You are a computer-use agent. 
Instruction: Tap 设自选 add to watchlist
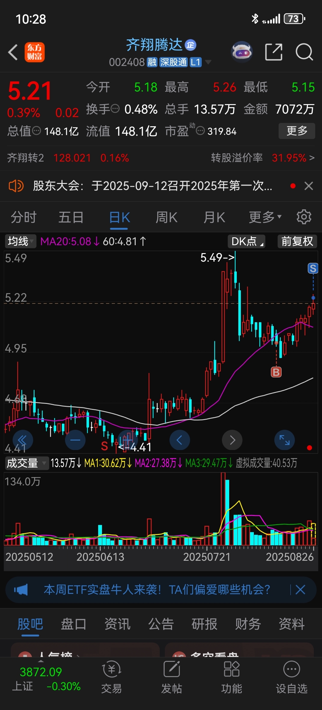pyautogui.click(x=291, y=678)
